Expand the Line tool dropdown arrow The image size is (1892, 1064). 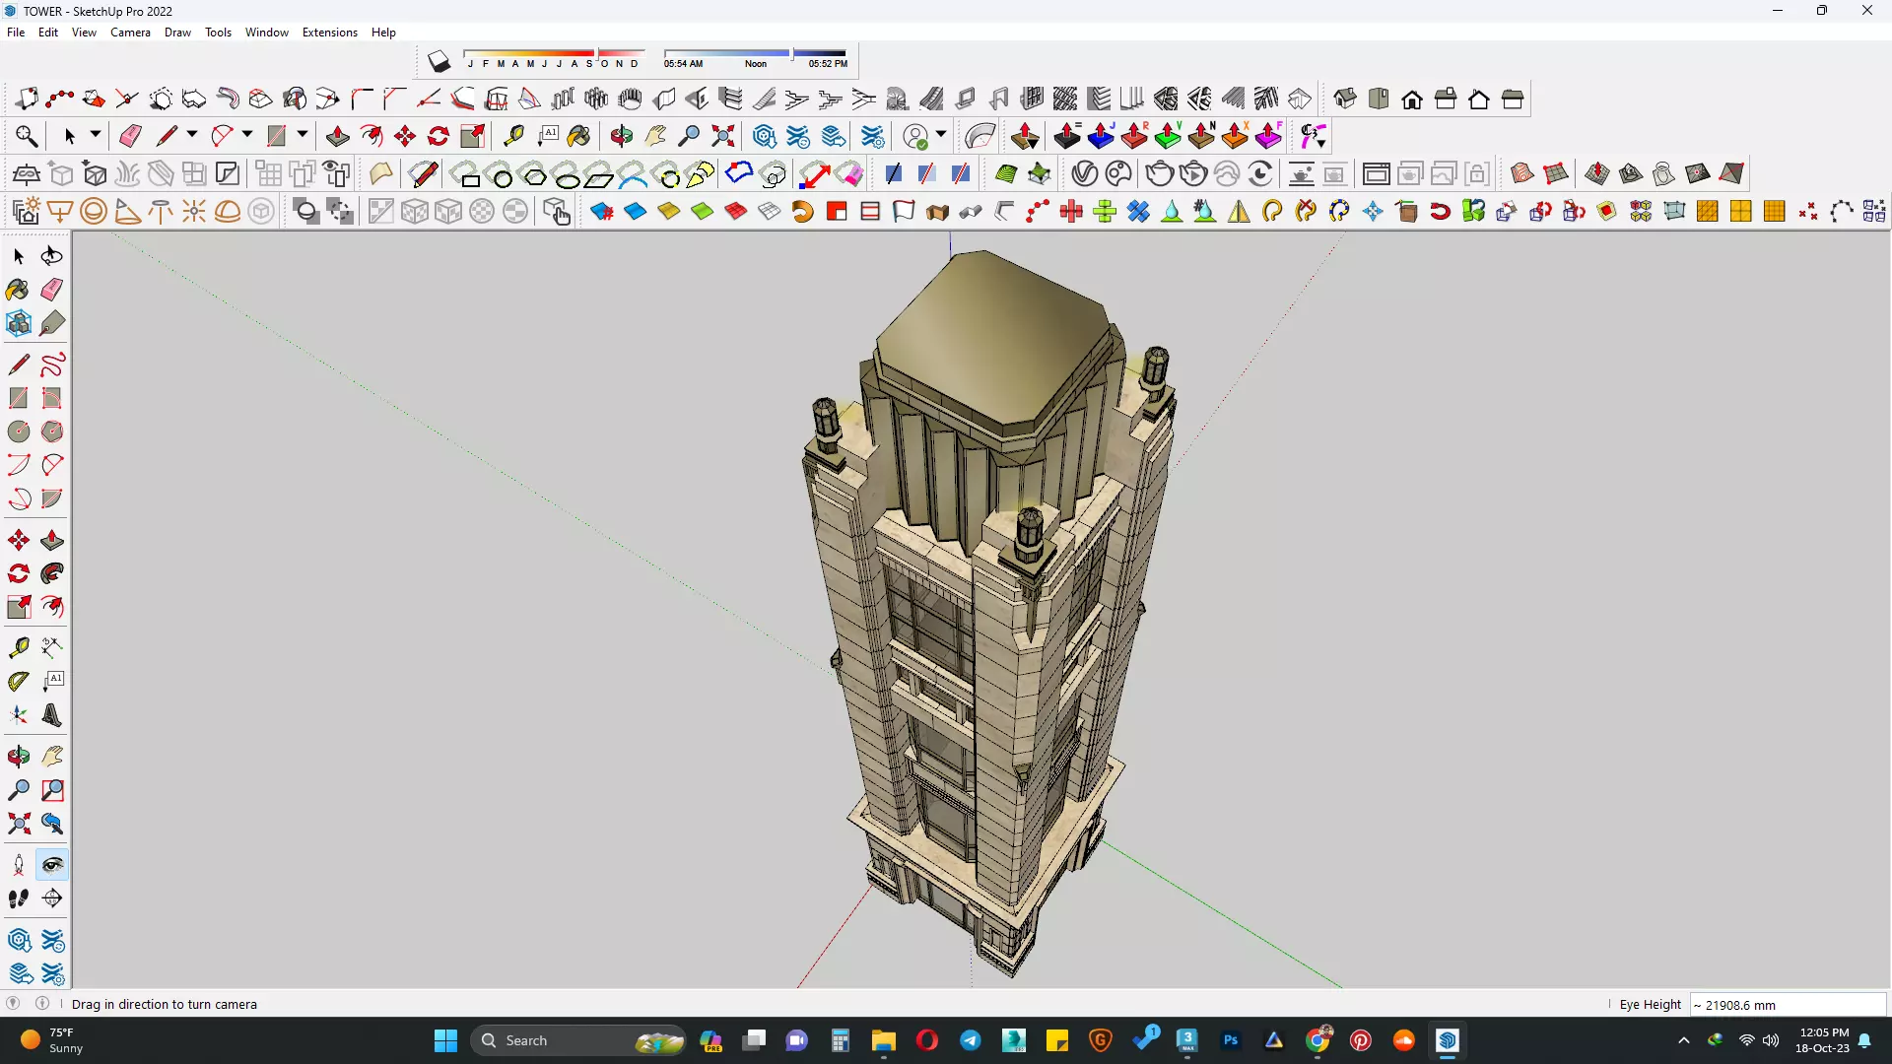pos(192,135)
